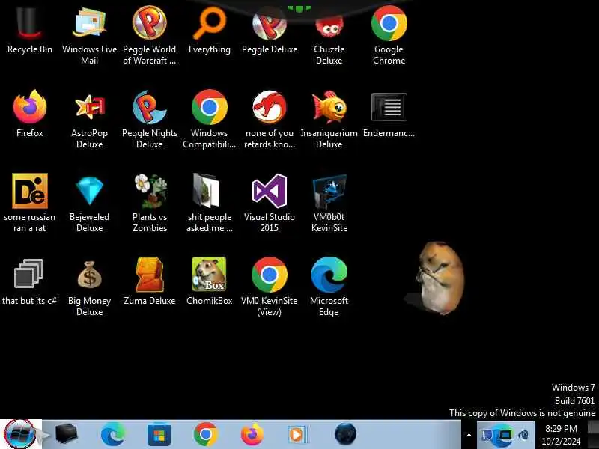The image size is (599, 449).
Task: Open the Windows Start menu orb
Action: (x=21, y=434)
